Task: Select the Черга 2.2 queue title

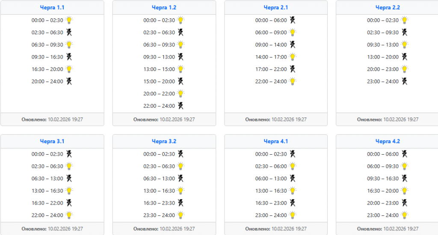Action: click(388, 8)
